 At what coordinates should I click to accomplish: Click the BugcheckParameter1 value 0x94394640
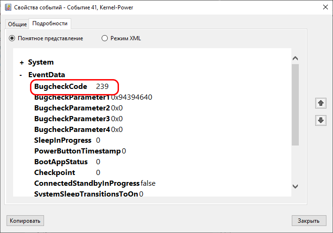pyautogui.click(x=132, y=97)
